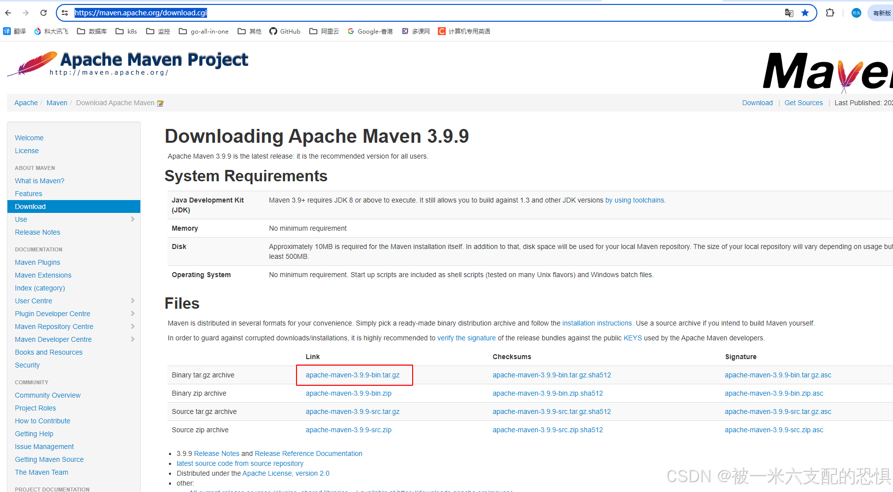Open the browser extensions puzzle icon
The image size is (893, 492).
830,13
